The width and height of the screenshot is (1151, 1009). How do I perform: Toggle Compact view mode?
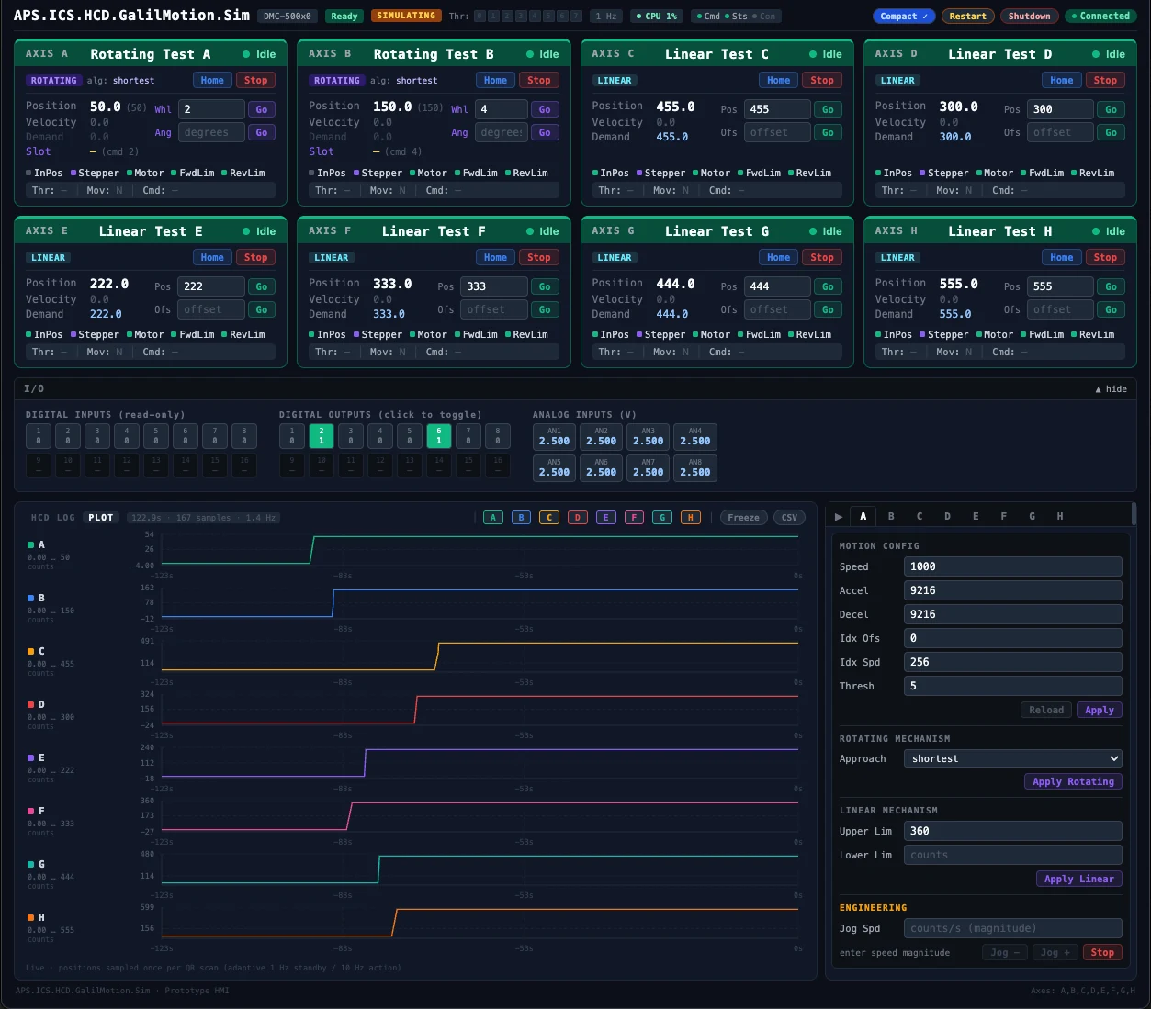904,17
